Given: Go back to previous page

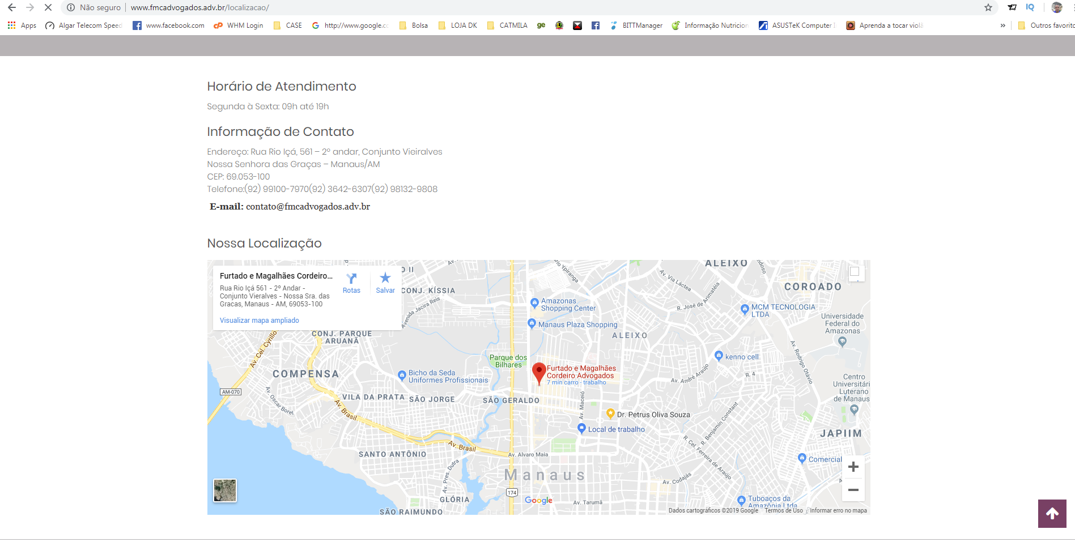Looking at the screenshot, I should [12, 7].
